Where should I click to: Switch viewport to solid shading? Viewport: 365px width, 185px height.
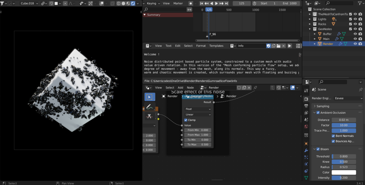coord(123,4)
